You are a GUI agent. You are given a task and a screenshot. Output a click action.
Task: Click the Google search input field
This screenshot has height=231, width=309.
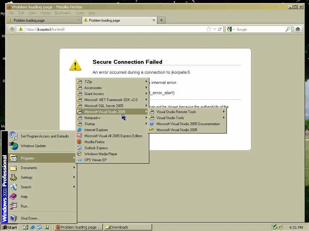point(260,29)
